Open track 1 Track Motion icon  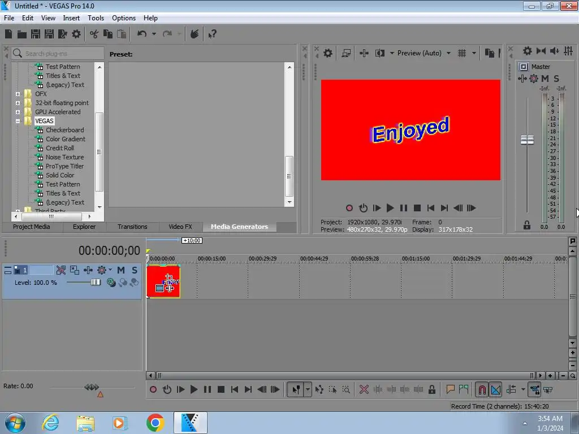tap(74, 270)
